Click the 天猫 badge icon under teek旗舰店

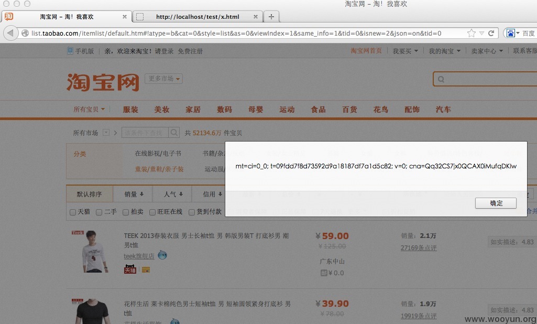[130, 269]
